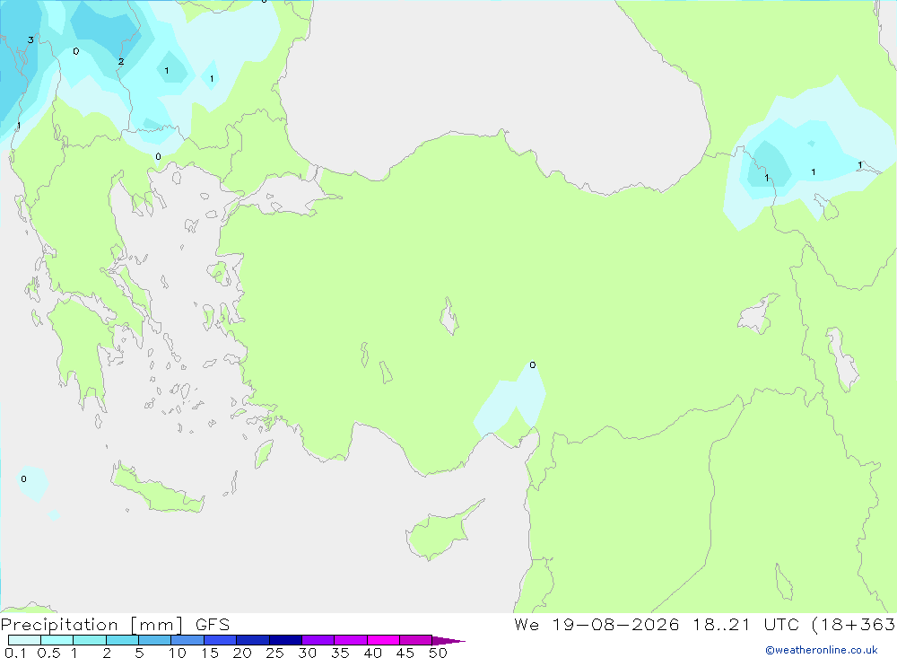Pick the 40–45 mm magenta legend swatch
Image resolution: width=897 pixels, height=658 pixels.
point(383,640)
